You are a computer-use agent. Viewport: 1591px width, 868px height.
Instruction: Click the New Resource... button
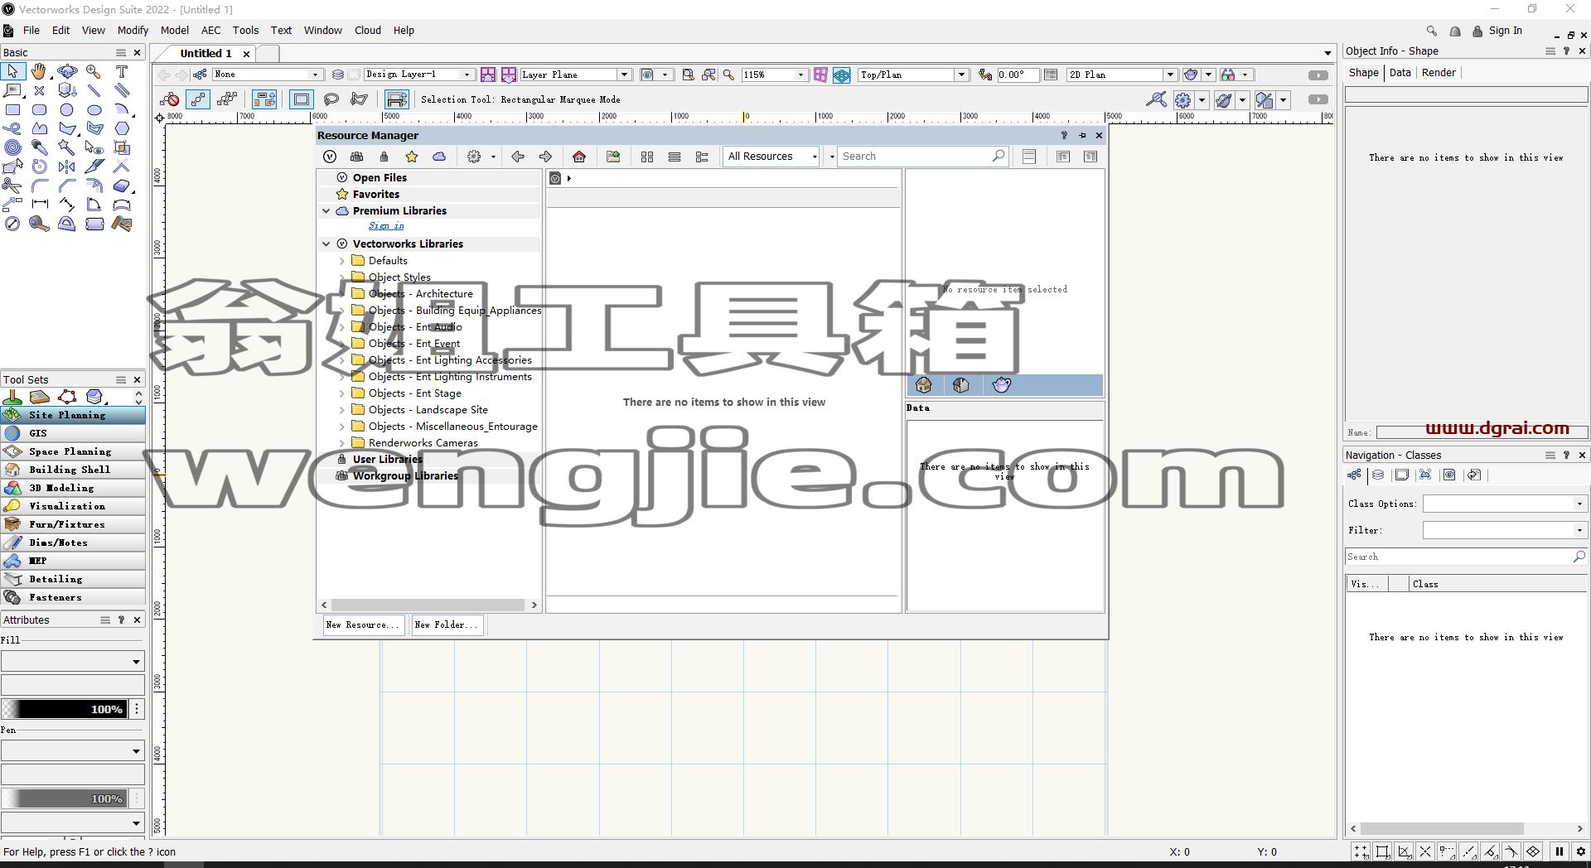pos(363,625)
